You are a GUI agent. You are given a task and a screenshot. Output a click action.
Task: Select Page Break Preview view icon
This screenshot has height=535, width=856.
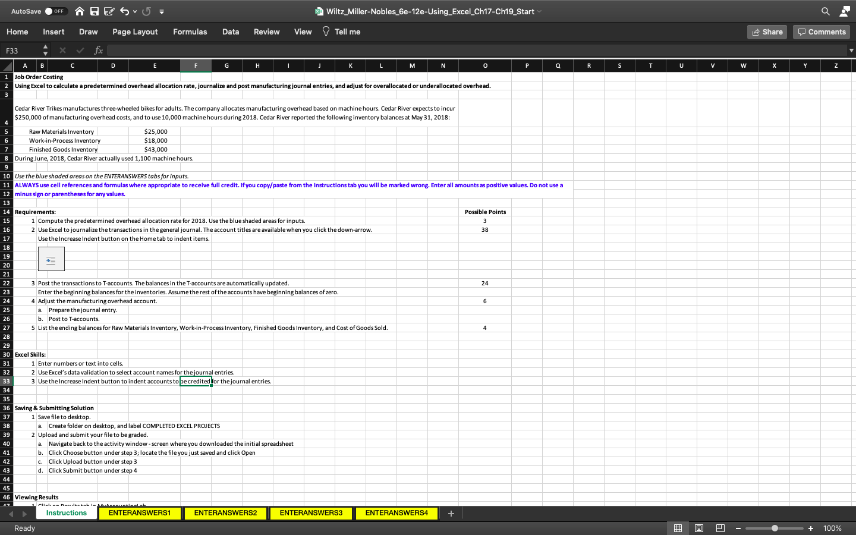tap(720, 528)
